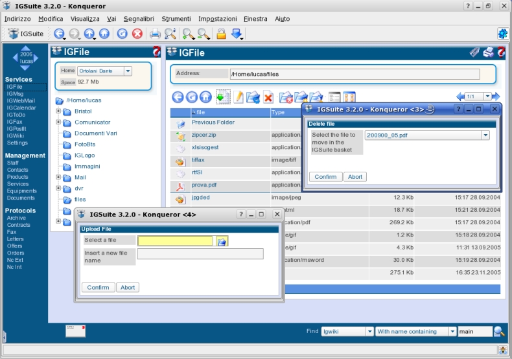Viewport: 512px width, 359px height.
Task: Click the red X delete file icon
Action: pos(268,97)
